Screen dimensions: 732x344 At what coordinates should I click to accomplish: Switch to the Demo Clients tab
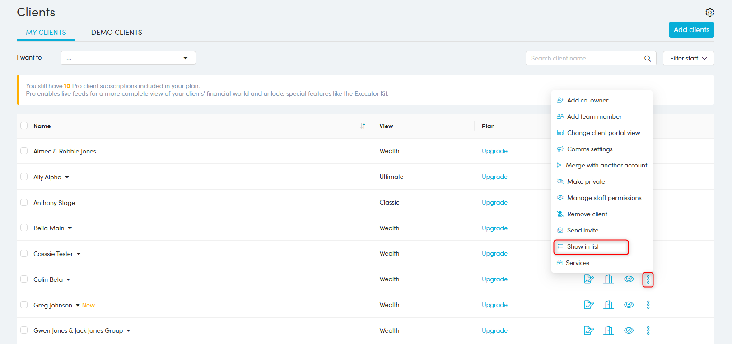point(117,33)
